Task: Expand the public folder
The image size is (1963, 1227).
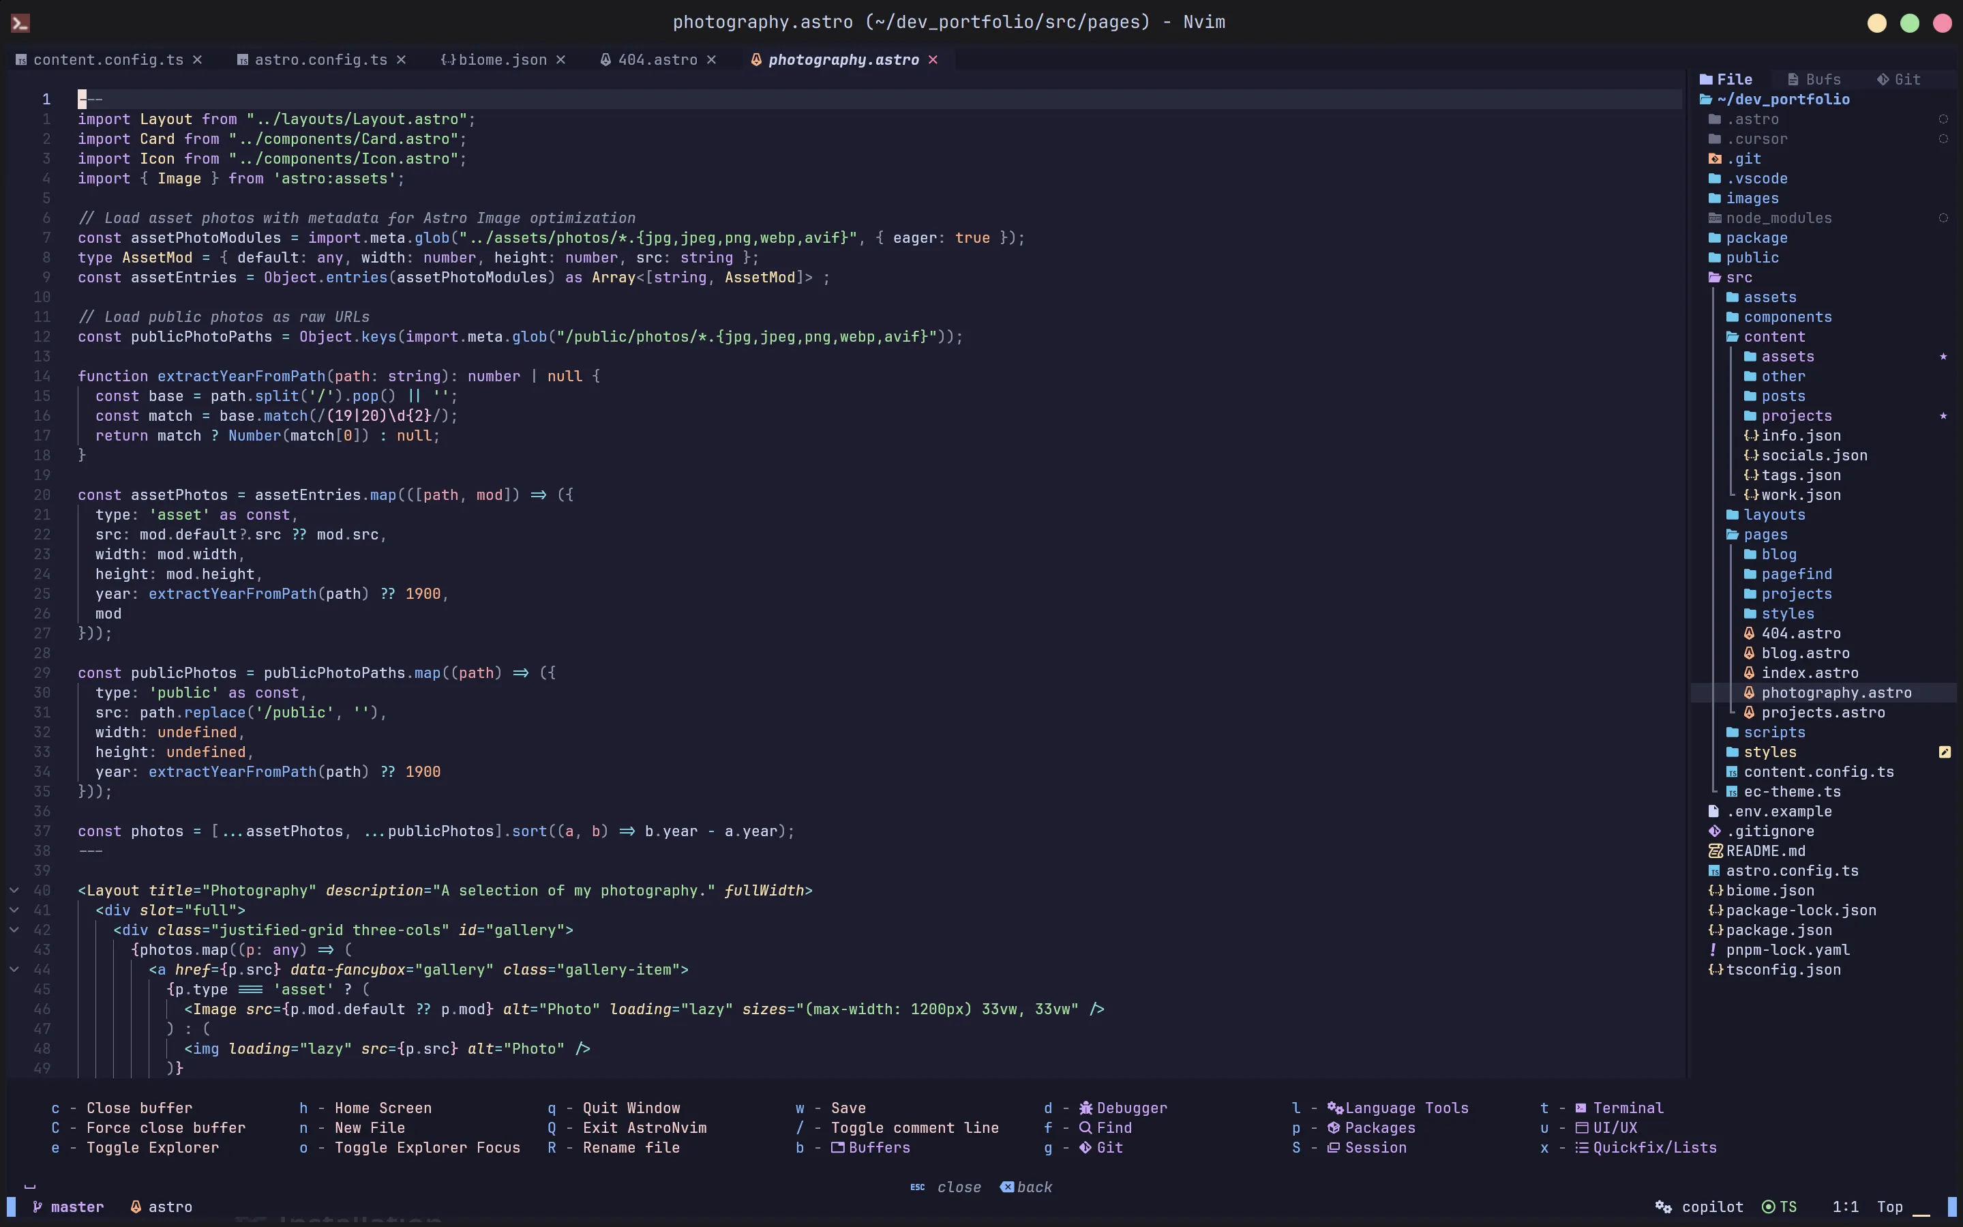Action: tap(1743, 258)
